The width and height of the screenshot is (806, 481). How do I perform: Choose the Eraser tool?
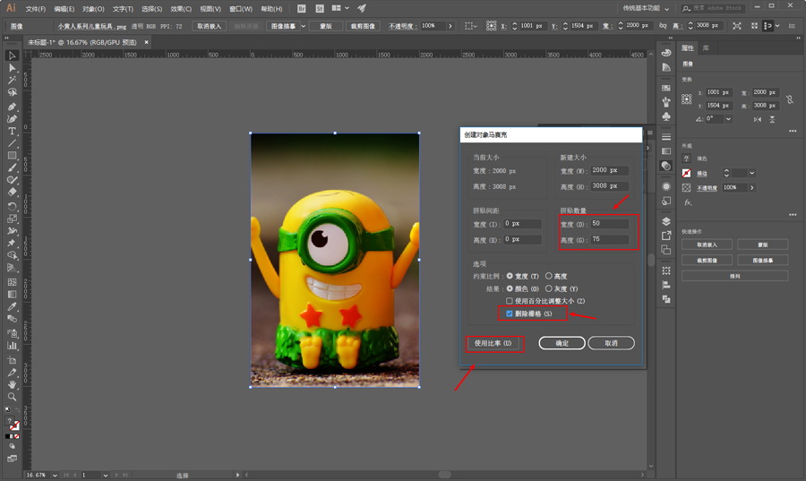point(13,192)
